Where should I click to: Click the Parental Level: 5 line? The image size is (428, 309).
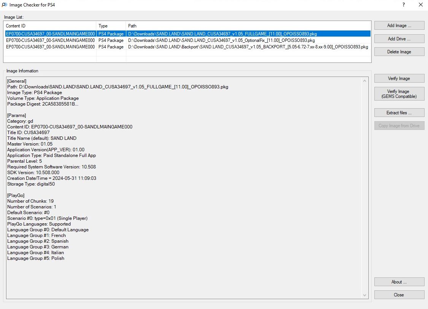point(25,161)
